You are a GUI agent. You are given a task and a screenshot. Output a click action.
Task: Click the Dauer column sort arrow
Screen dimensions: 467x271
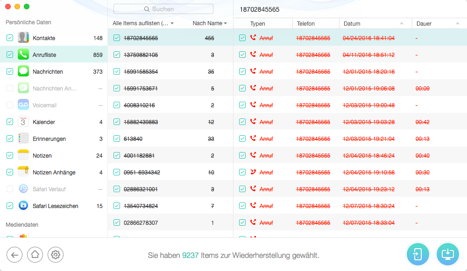[458, 23]
